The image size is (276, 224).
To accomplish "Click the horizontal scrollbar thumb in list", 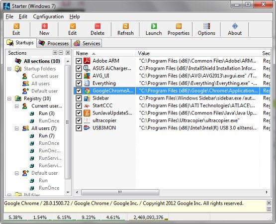I will [x=120, y=192].
